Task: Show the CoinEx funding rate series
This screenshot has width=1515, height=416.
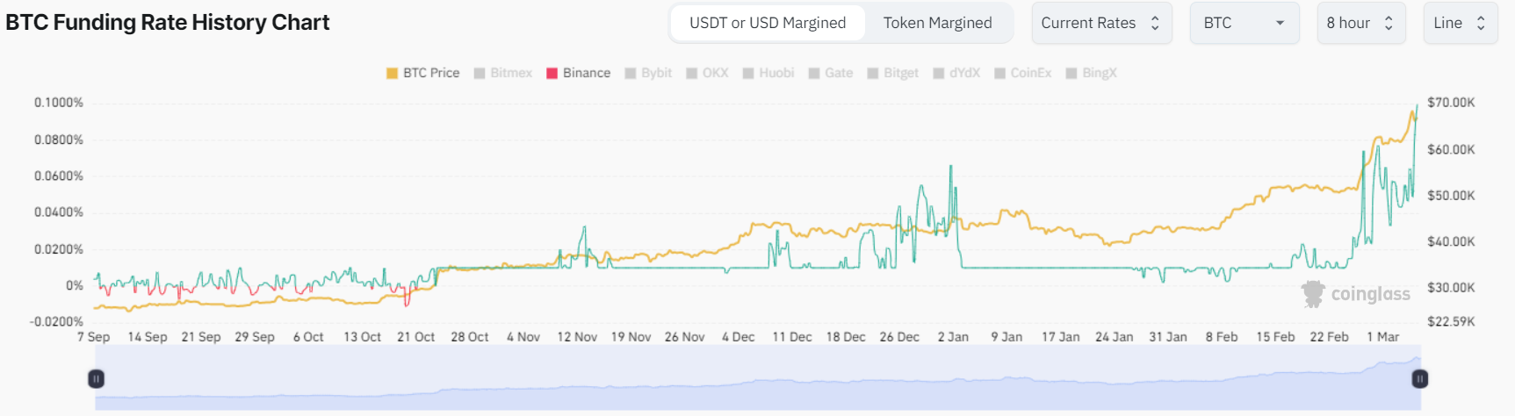Action: (1022, 73)
